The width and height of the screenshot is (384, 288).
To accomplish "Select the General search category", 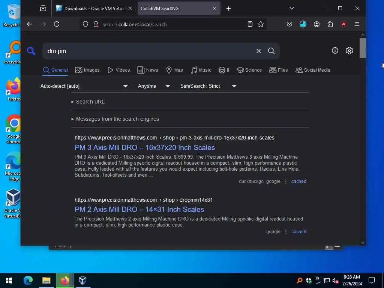I will (55, 70).
